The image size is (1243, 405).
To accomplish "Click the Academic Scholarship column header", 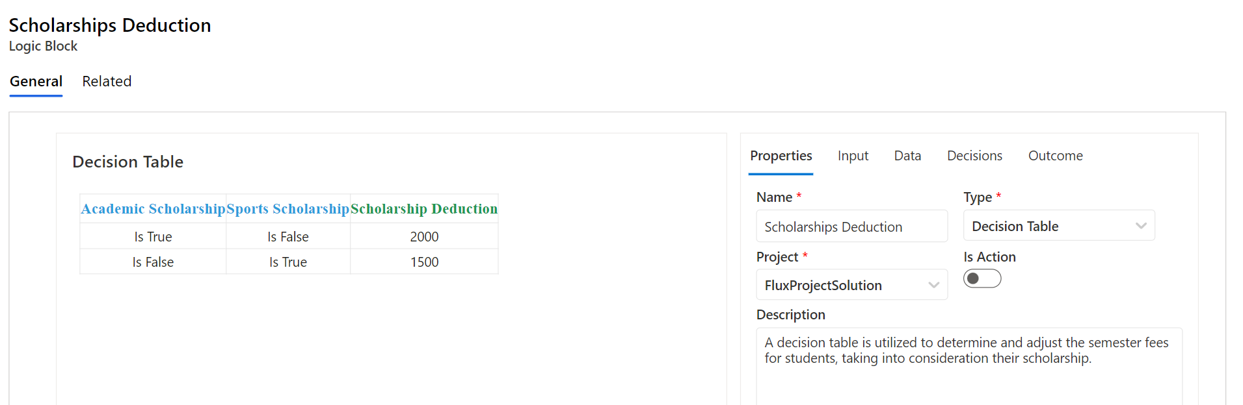I will click(152, 209).
